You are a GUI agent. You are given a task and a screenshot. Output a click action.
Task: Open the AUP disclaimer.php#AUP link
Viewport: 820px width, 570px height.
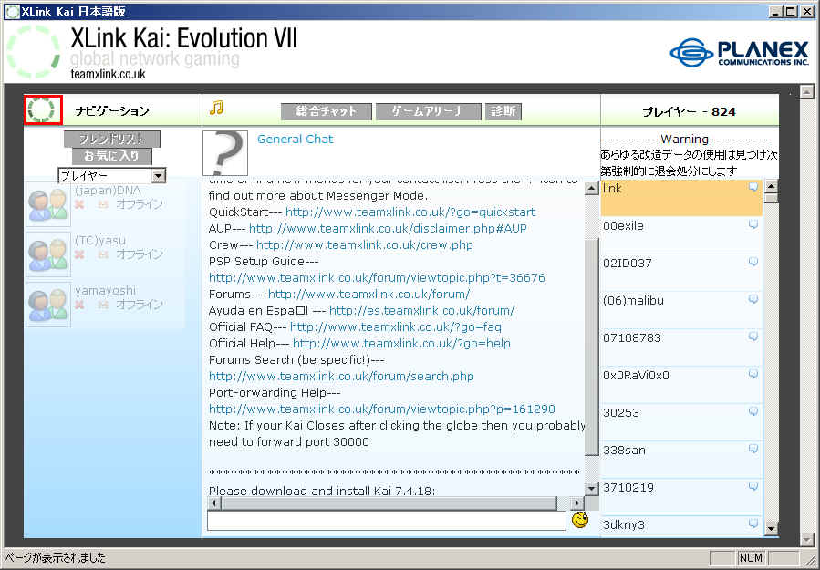388,229
